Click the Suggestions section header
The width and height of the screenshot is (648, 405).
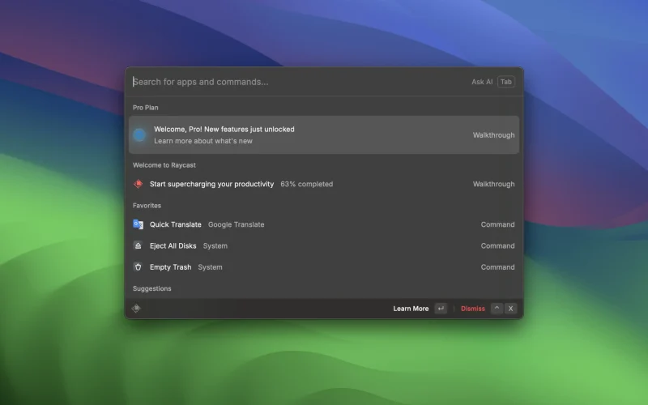pyautogui.click(x=151, y=288)
